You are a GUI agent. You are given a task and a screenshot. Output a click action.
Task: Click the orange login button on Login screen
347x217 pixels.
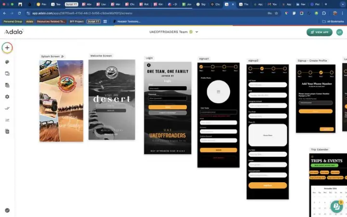[x=168, y=107]
